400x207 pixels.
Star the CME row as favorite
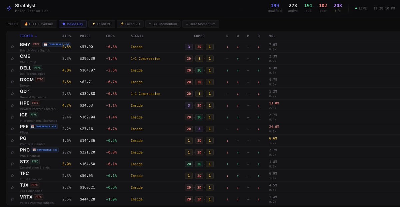[12, 58]
